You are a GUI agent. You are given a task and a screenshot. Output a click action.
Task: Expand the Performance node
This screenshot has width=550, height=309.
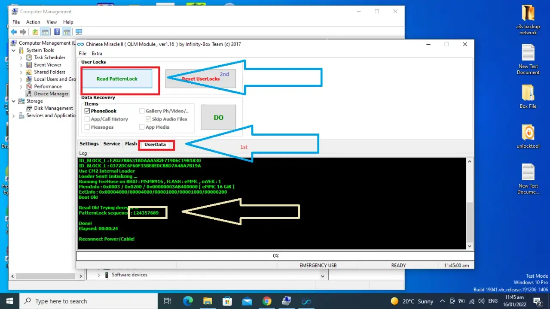(21, 86)
